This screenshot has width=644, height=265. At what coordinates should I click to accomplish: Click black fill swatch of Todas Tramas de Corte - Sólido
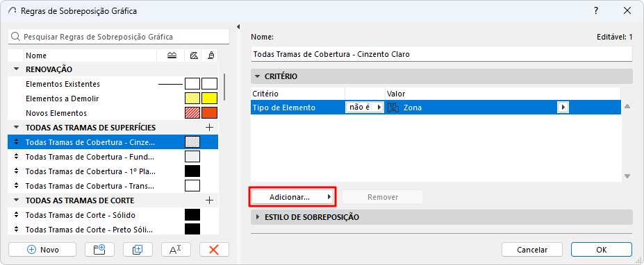click(192, 215)
